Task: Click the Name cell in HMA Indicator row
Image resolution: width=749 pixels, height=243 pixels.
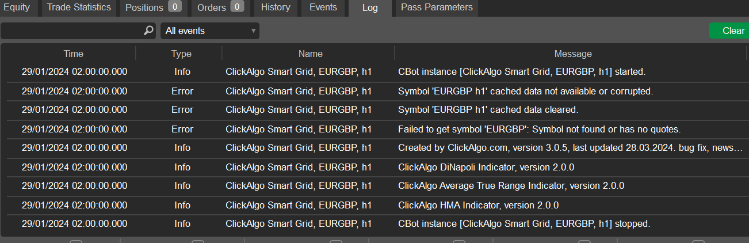Action: (299, 205)
